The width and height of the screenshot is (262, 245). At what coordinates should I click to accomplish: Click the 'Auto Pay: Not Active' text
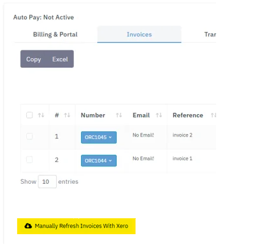(43, 17)
